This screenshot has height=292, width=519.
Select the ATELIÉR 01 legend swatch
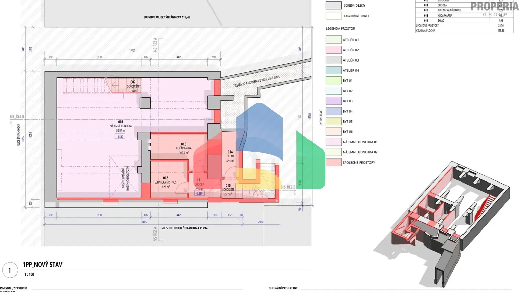coord(333,39)
